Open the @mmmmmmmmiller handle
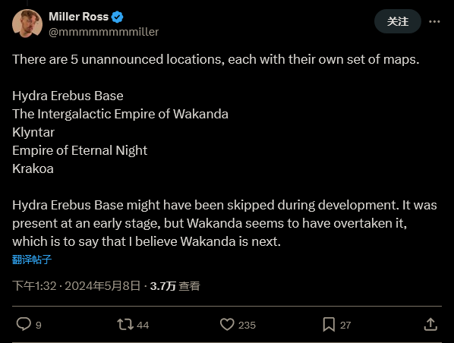This screenshot has height=343, width=454. point(104,32)
